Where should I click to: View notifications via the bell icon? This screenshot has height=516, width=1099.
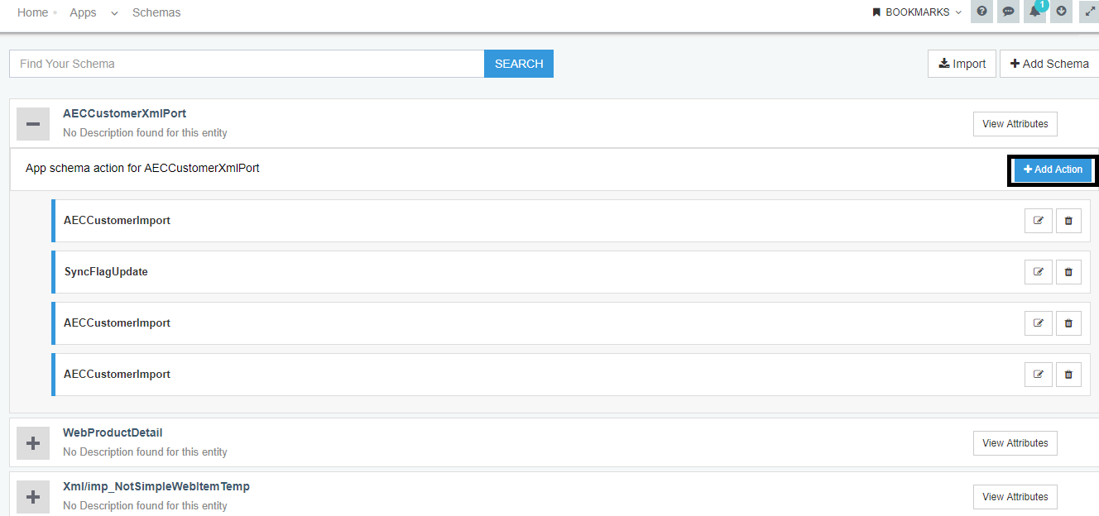pyautogui.click(x=1034, y=12)
